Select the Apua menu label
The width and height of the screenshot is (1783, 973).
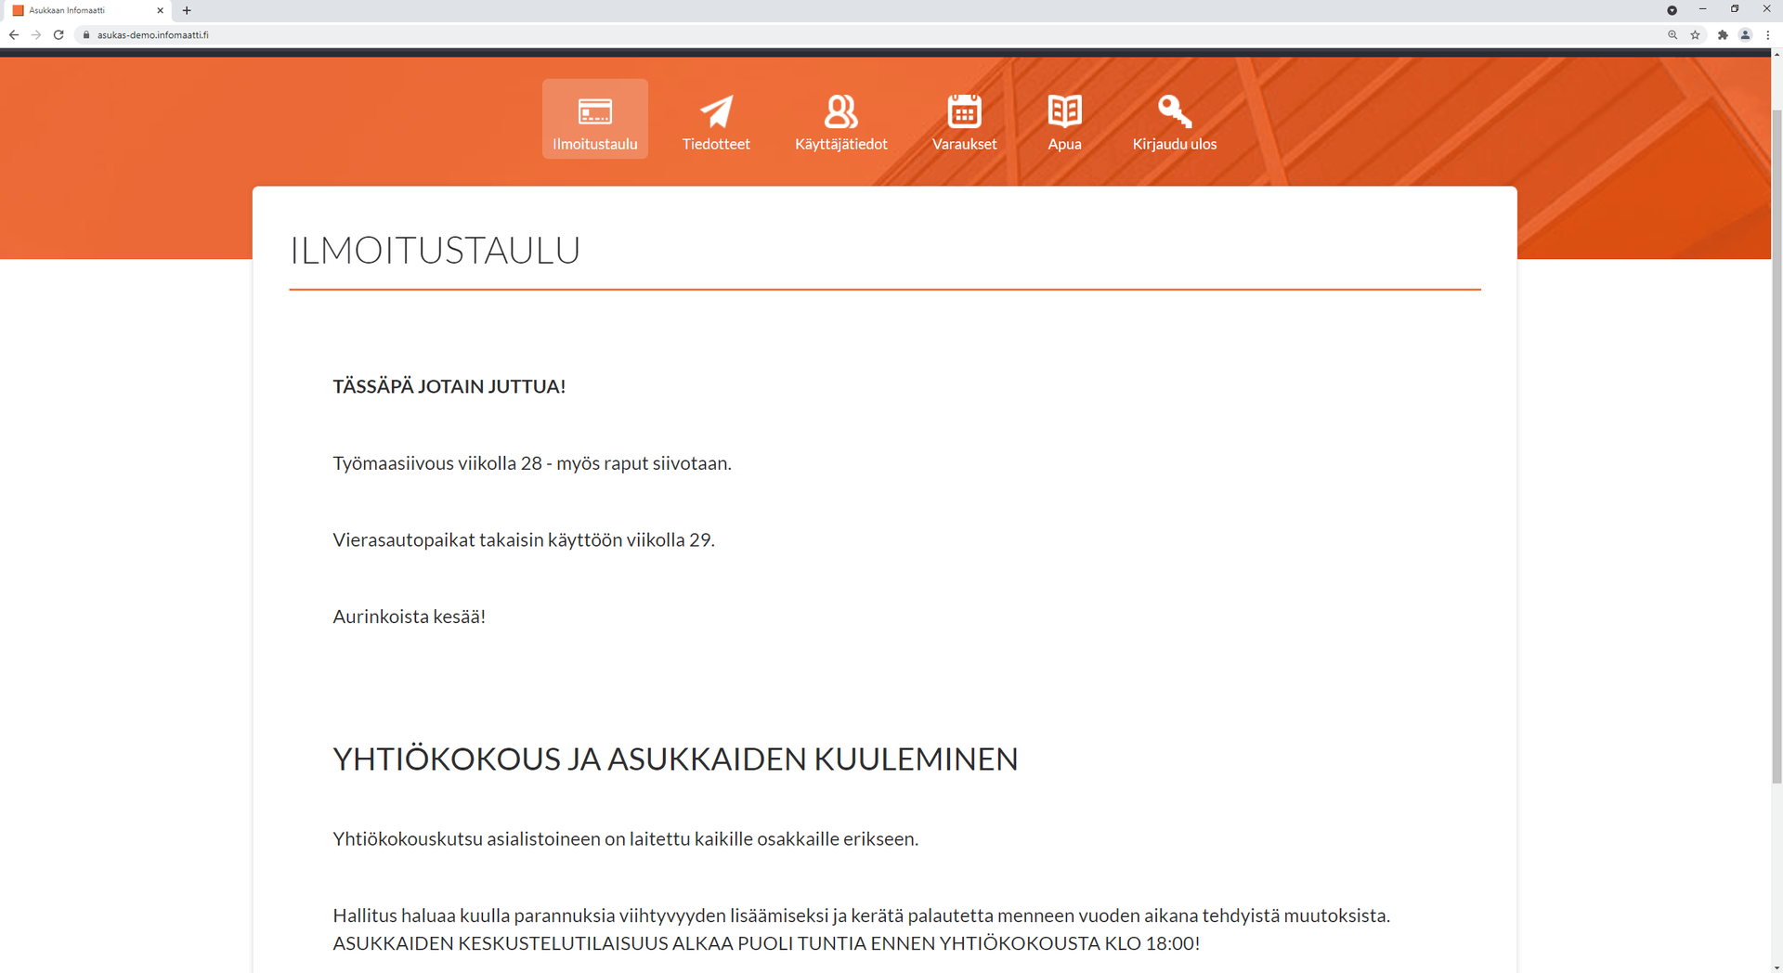1064,144
